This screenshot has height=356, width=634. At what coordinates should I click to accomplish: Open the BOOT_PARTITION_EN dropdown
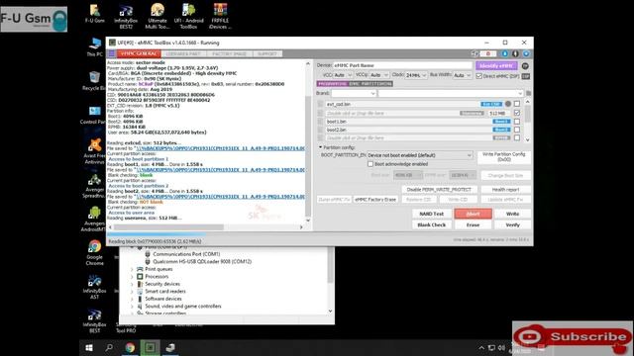coord(420,155)
